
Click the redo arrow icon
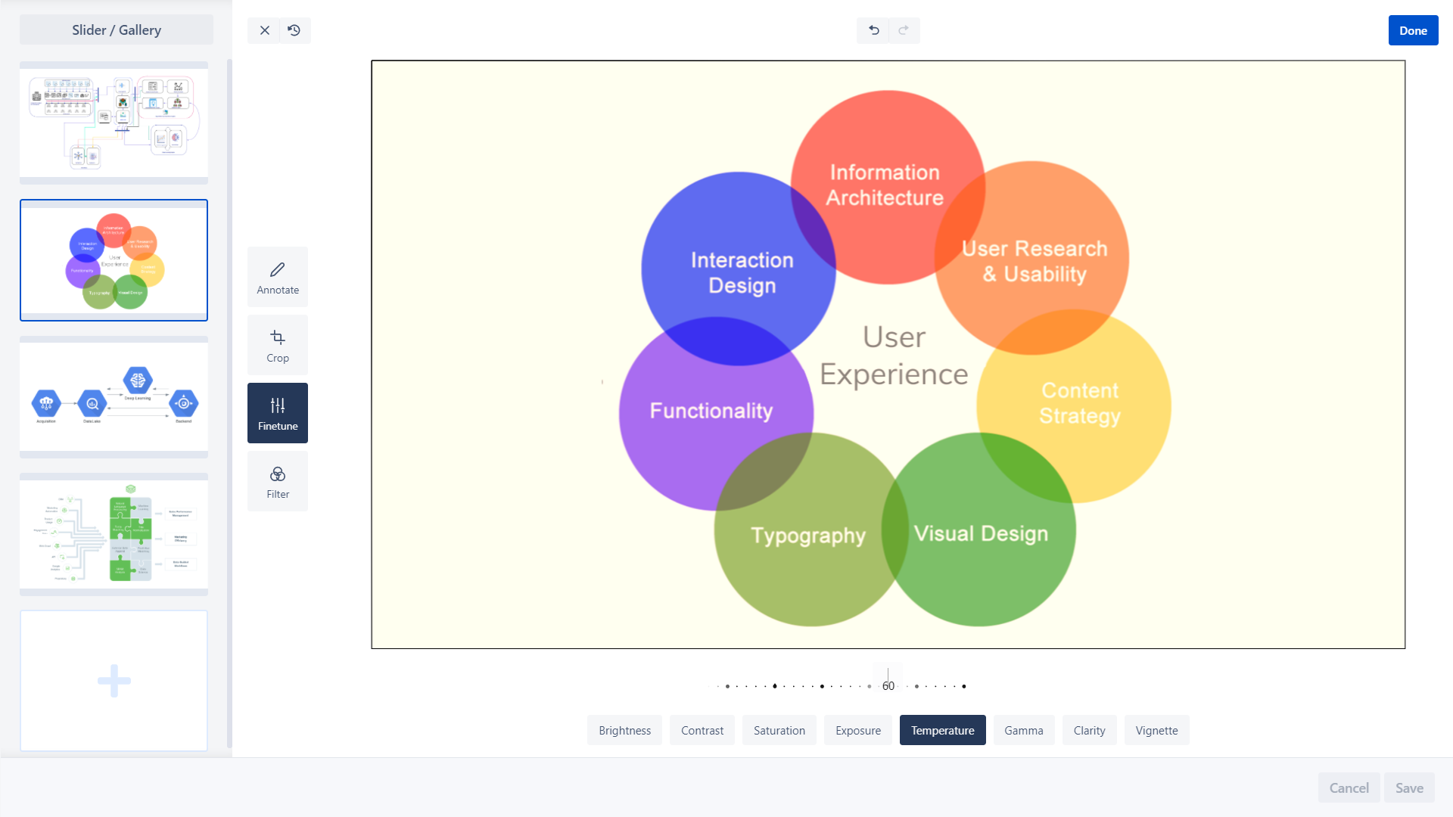tap(904, 30)
